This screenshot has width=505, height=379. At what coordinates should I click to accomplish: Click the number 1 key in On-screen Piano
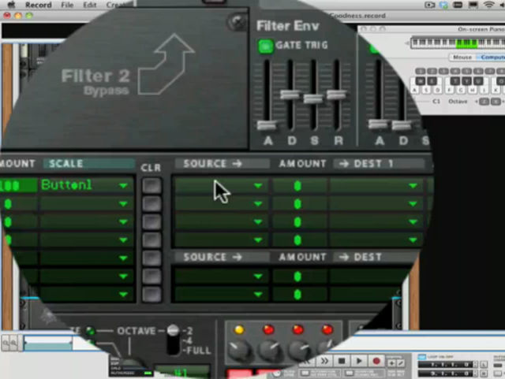point(421,71)
